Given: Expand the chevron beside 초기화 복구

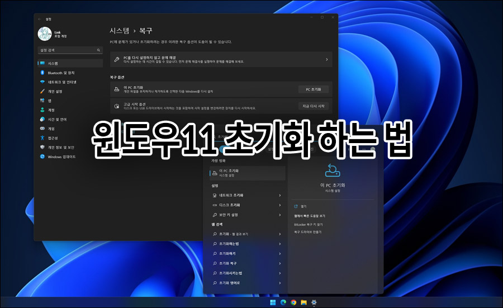Looking at the screenshot, I should coord(280,263).
